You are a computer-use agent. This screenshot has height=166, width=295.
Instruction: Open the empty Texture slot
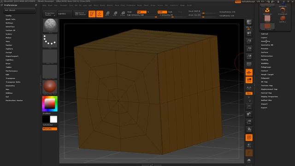point(50,71)
